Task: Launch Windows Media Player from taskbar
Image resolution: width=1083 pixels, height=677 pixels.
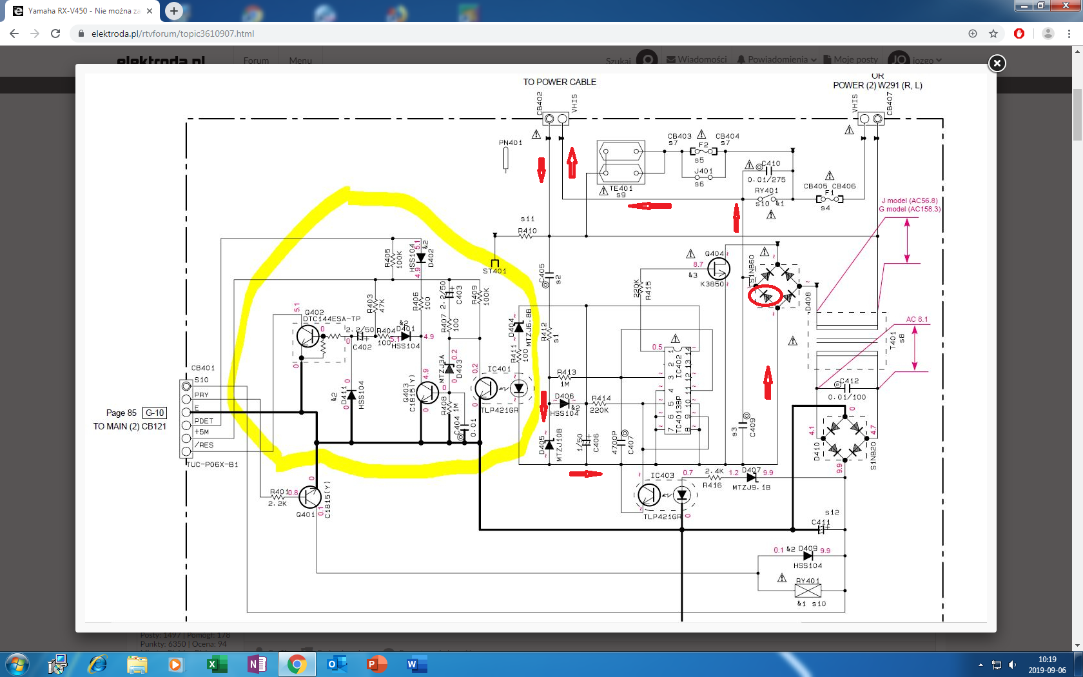Action: pyautogui.click(x=175, y=664)
